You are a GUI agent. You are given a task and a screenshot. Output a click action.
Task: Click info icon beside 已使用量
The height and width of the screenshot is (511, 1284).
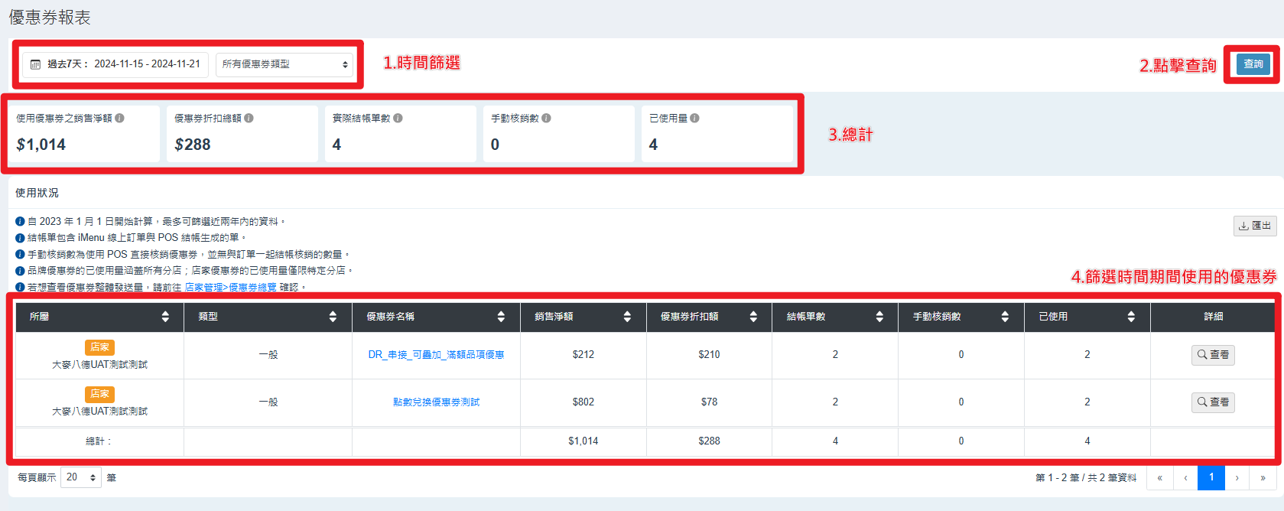[694, 119]
